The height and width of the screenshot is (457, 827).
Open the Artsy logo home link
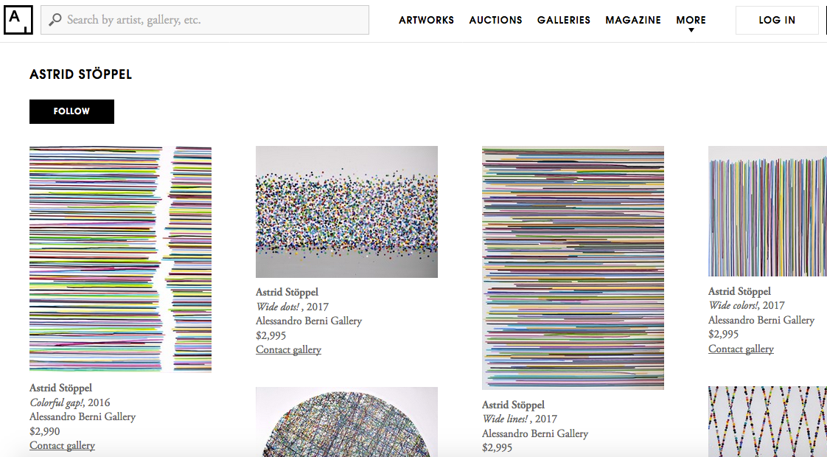pyautogui.click(x=18, y=20)
